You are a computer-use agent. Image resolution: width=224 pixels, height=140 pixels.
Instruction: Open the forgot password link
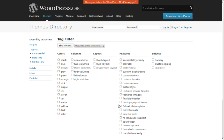[x=176, y=27]
